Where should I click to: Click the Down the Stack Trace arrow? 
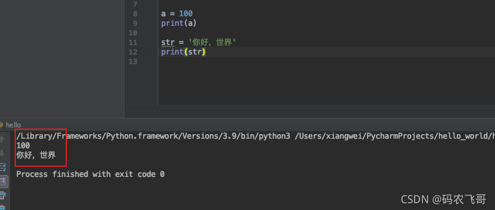pyautogui.click(x=2, y=153)
